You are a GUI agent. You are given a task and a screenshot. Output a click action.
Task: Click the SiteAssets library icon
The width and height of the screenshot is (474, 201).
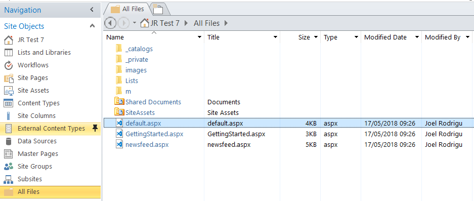pyautogui.click(x=119, y=112)
